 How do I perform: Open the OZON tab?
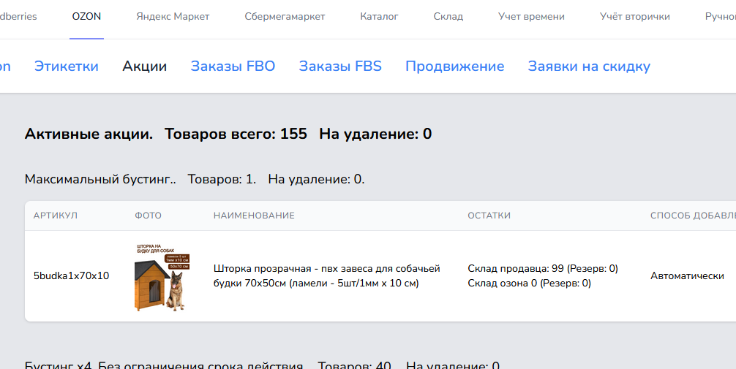click(86, 16)
